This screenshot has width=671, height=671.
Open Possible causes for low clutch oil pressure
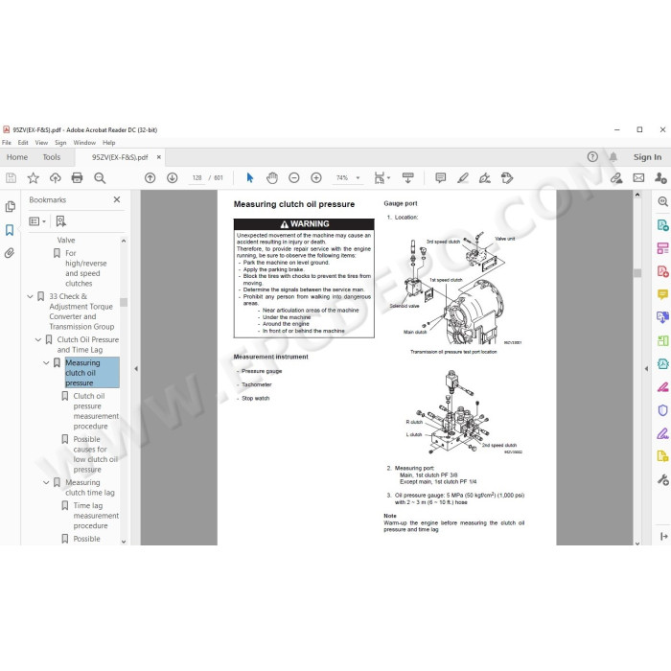point(95,454)
